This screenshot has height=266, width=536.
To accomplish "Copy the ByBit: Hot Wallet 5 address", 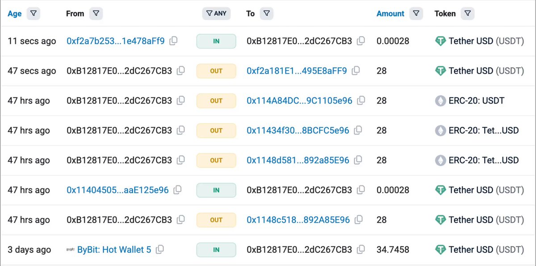I will (x=160, y=249).
